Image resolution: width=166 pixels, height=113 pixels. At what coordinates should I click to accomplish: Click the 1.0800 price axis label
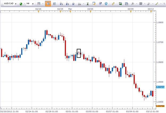(x=160, y=22)
